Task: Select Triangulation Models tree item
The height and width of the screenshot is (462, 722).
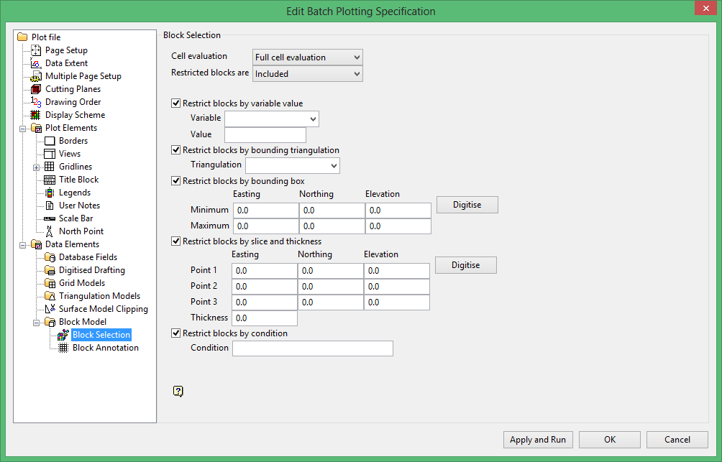Action: pos(99,296)
